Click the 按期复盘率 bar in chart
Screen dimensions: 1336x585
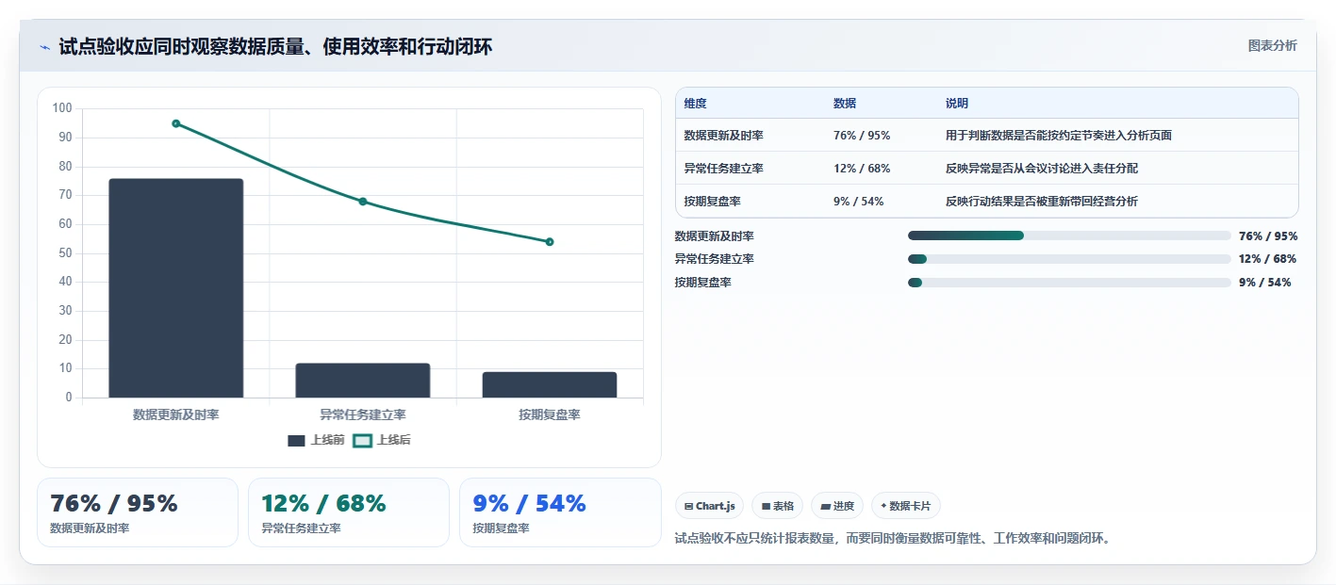click(x=550, y=384)
